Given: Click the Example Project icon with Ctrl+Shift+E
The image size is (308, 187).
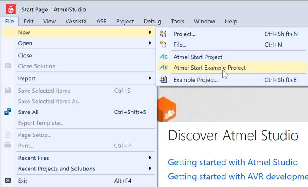Looking at the screenshot, I should [x=163, y=79].
